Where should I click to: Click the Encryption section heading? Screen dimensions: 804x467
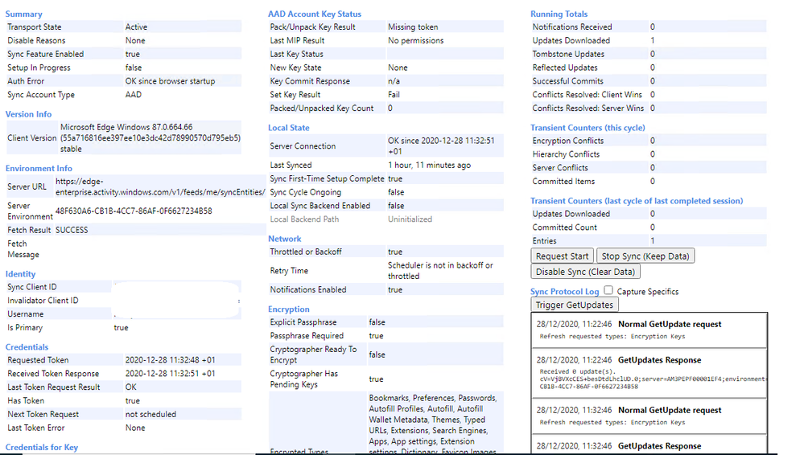click(289, 309)
